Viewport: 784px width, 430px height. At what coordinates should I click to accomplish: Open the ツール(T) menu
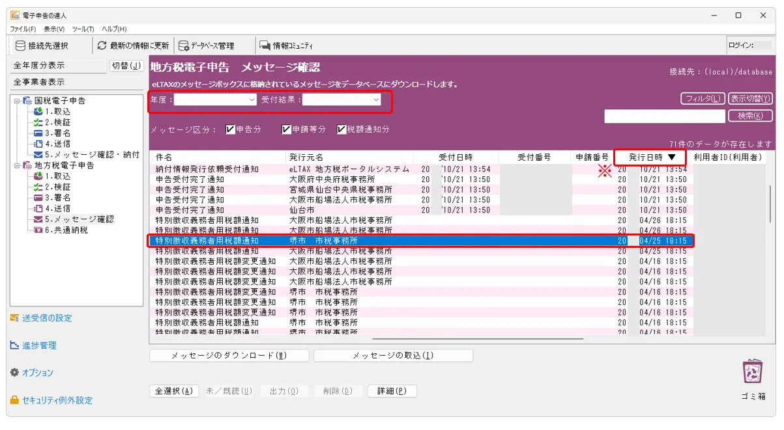(83, 29)
